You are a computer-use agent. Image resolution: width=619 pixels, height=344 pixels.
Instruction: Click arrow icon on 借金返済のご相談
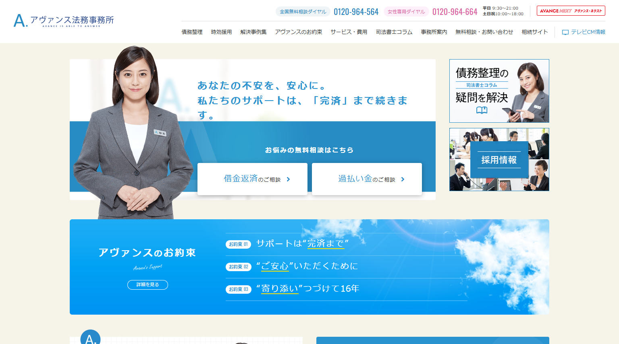pyautogui.click(x=288, y=179)
